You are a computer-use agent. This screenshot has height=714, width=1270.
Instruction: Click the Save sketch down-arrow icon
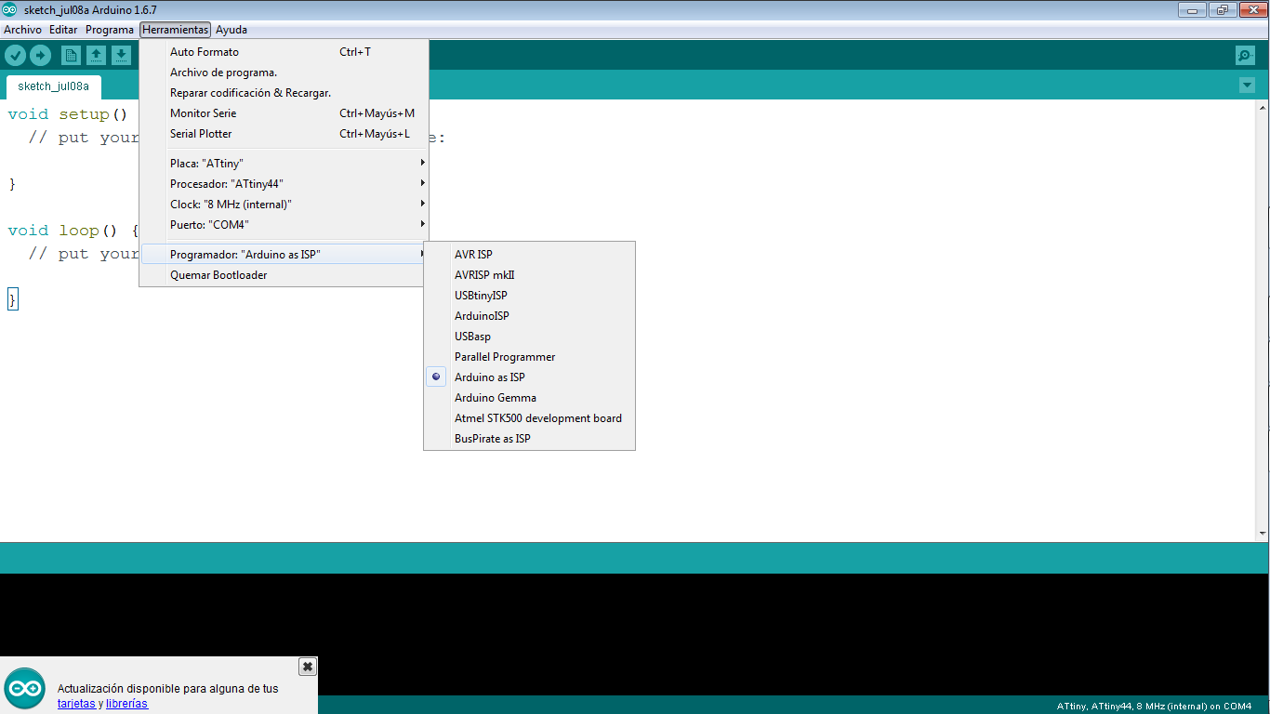click(121, 56)
